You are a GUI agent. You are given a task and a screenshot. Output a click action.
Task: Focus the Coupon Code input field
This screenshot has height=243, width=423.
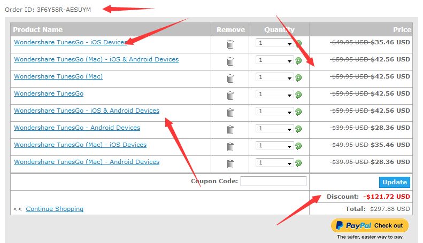pyautogui.click(x=273, y=181)
